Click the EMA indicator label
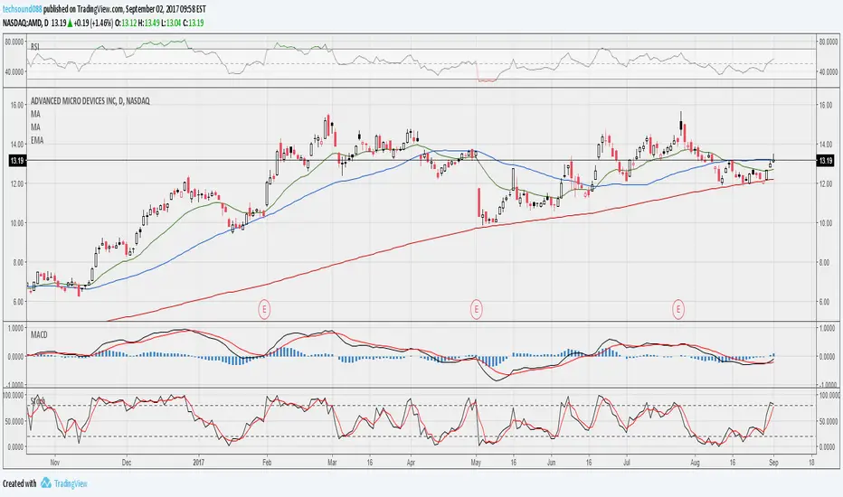The width and height of the screenshot is (843, 497). pos(37,140)
